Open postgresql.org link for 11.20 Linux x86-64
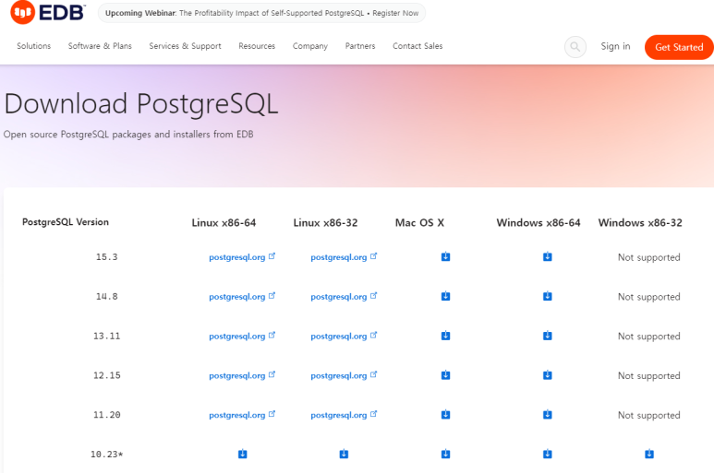Viewport: 714px width, 473px height. click(242, 415)
